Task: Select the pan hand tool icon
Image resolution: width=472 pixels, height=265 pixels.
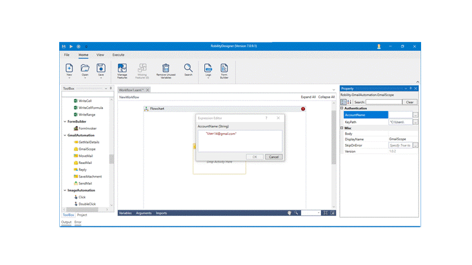Action: 289,213
